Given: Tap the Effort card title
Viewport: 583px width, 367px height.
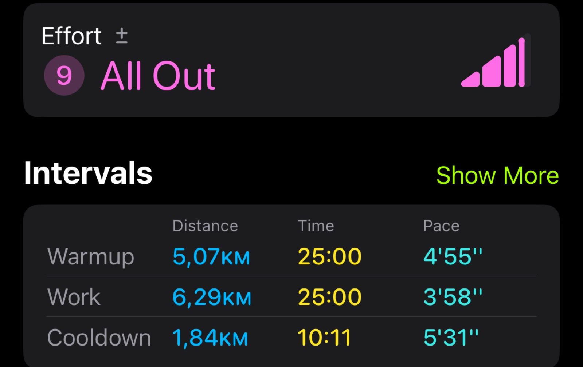Looking at the screenshot, I should pyautogui.click(x=71, y=36).
